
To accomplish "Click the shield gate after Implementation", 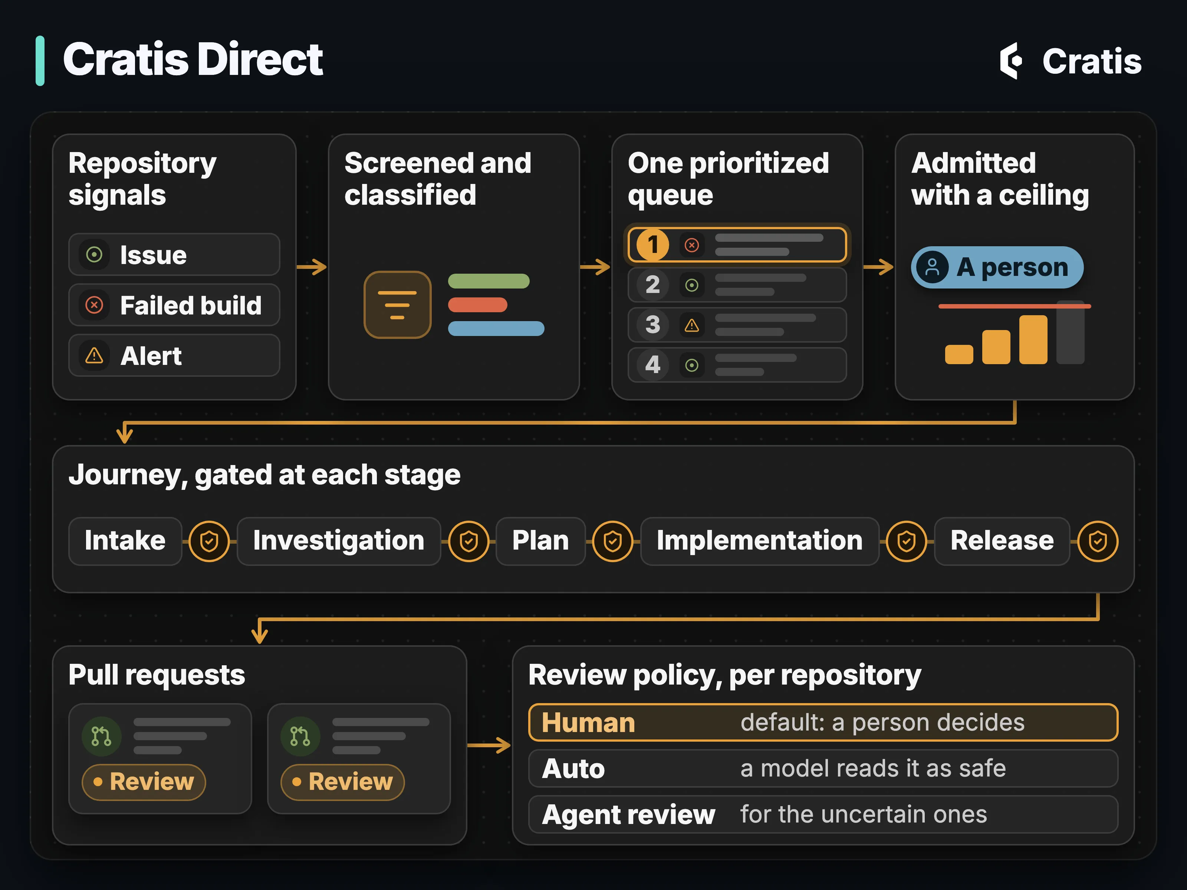I will point(906,541).
